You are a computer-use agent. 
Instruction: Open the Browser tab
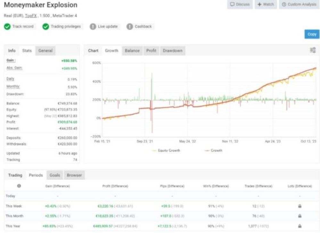tap(74, 175)
